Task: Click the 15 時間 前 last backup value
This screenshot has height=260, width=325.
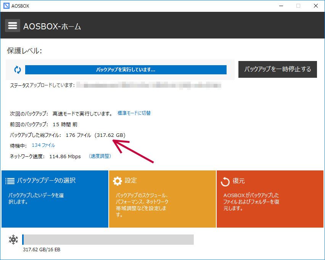Action: pos(65,125)
